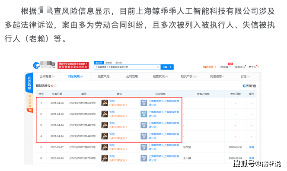Switch to the 知识产权 tab
The height and width of the screenshot is (171, 287).
point(188,76)
